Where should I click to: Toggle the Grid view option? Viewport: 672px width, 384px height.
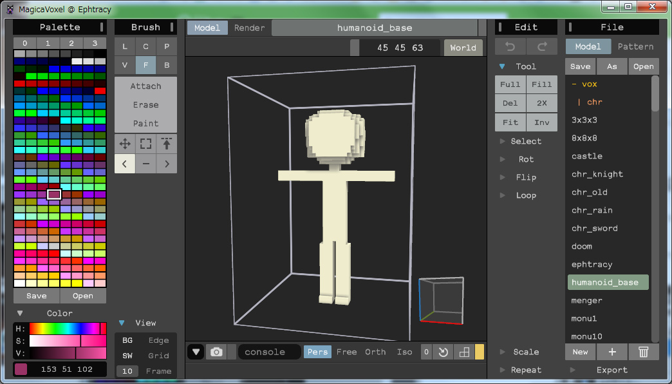158,356
